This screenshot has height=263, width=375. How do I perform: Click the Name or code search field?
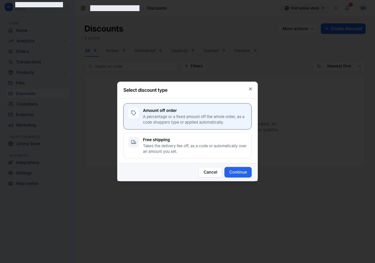pos(131,66)
